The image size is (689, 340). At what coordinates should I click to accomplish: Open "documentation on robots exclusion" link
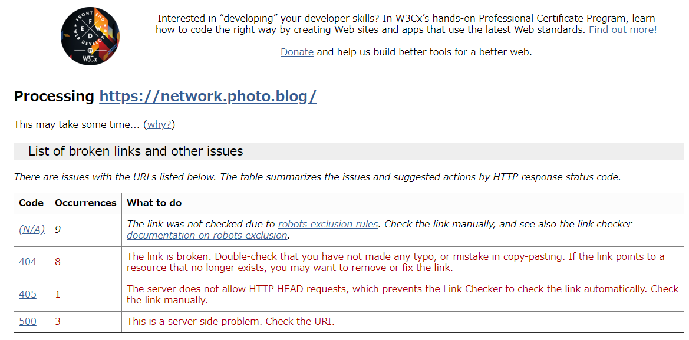[x=207, y=235]
